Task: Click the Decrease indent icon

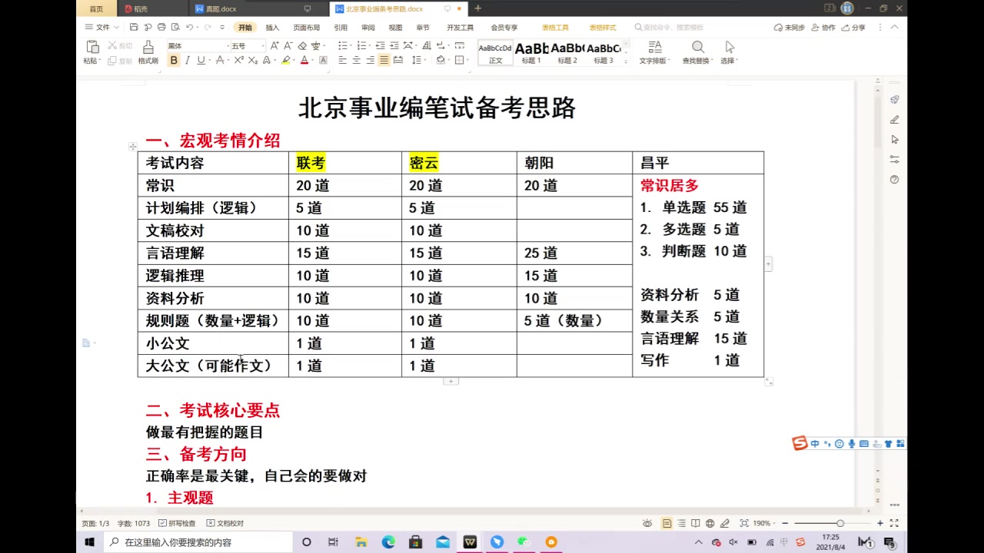Action: pyautogui.click(x=380, y=46)
